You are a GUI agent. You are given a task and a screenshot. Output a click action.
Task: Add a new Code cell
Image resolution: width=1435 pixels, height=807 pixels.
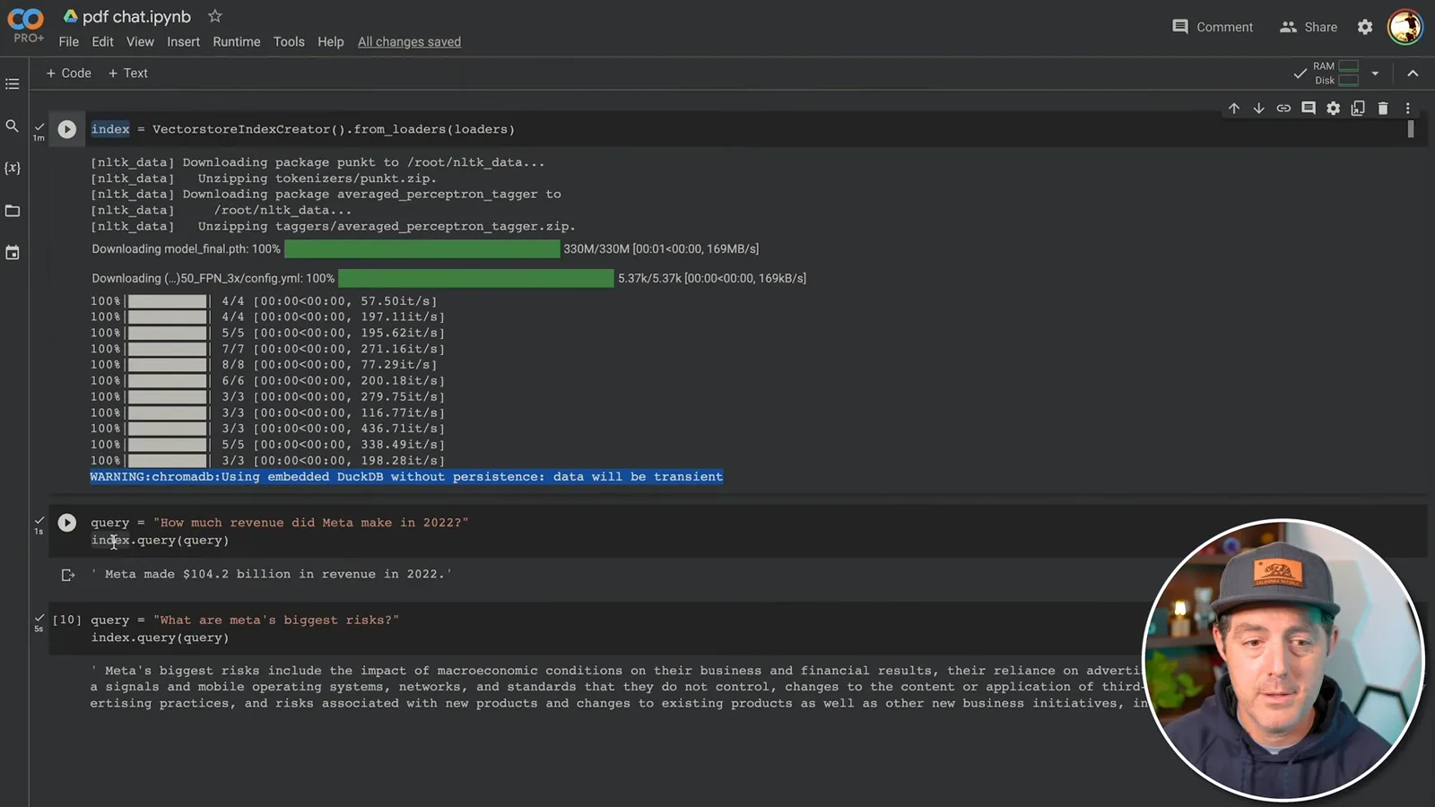[68, 74]
